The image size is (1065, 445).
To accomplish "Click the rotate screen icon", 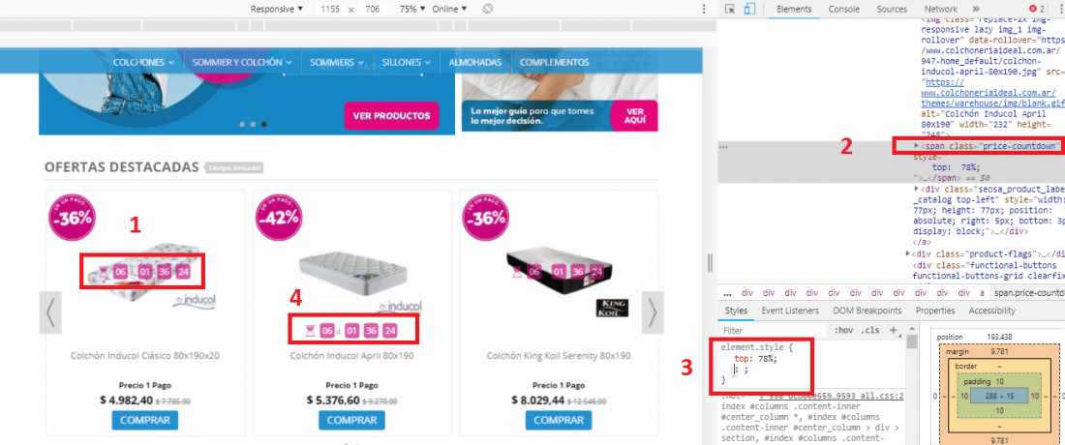I will click(487, 9).
